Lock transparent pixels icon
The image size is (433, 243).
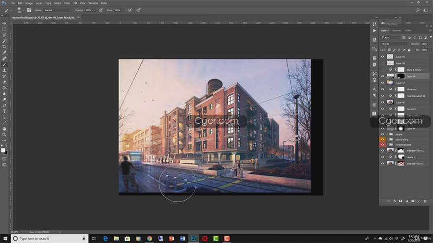(389, 50)
